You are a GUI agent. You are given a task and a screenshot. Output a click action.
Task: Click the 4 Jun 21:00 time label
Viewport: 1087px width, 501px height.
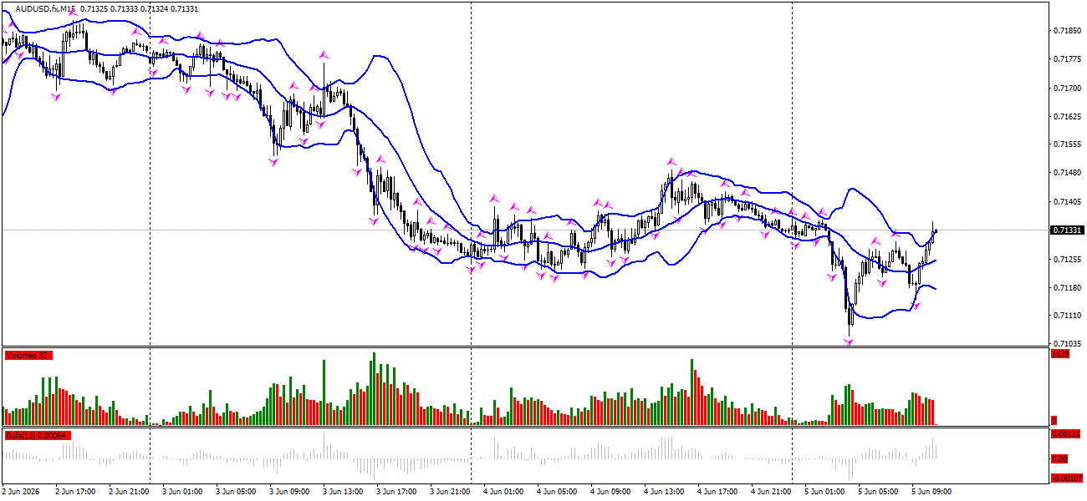pos(770,492)
